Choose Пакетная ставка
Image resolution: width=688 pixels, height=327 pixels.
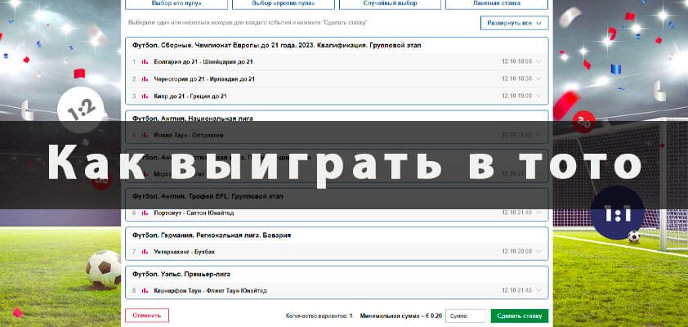click(x=497, y=3)
